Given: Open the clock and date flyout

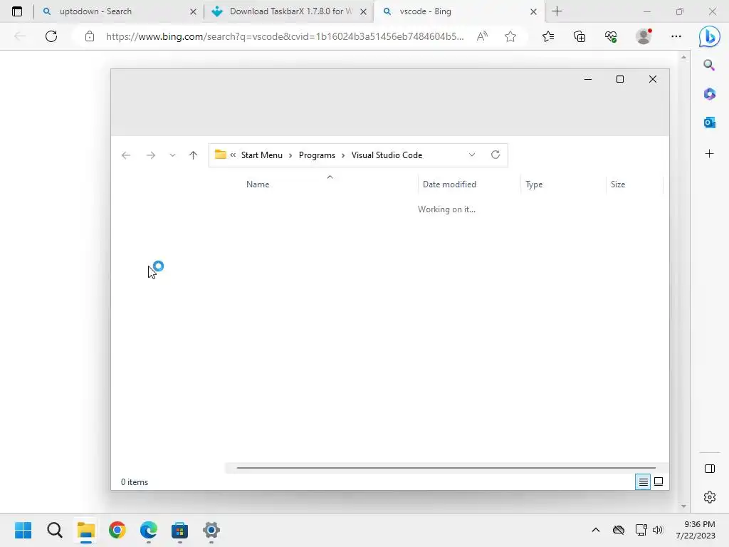Looking at the screenshot, I should (x=696, y=530).
